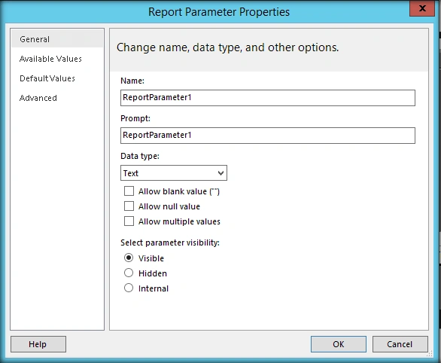Choose Hidden parameter visibility
Viewport: 441px width, 363px height.
coord(129,273)
